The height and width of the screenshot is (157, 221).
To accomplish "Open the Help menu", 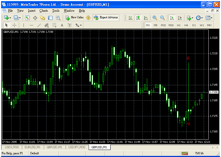I will click(82, 11).
